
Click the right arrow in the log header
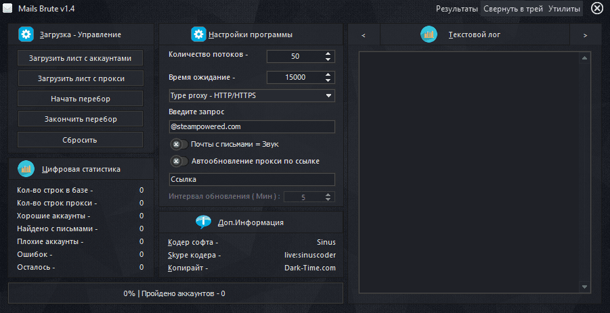(585, 35)
